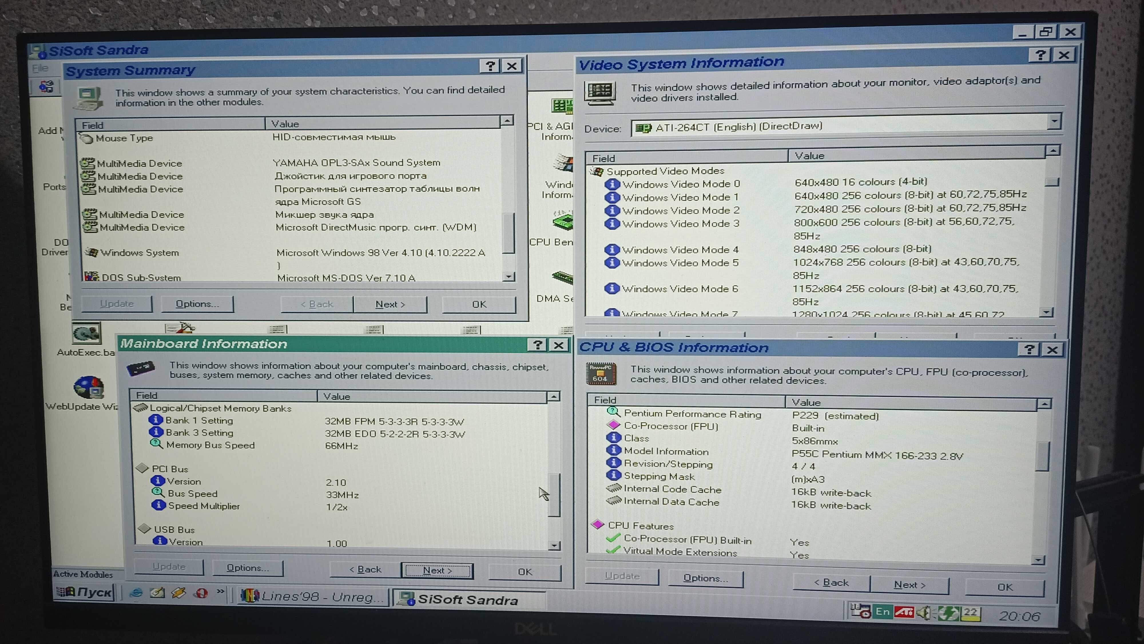Click the En language indicator
1144x644 pixels.
pos(882,612)
